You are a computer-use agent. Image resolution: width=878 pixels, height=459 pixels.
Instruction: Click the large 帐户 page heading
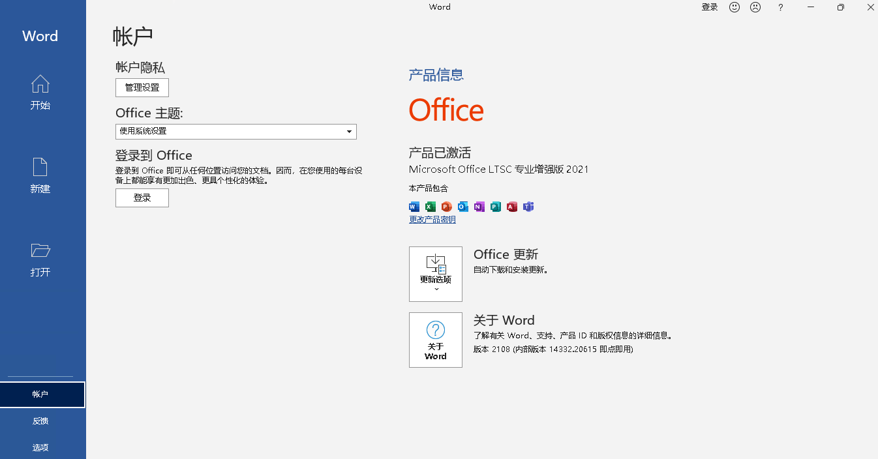[x=133, y=36]
